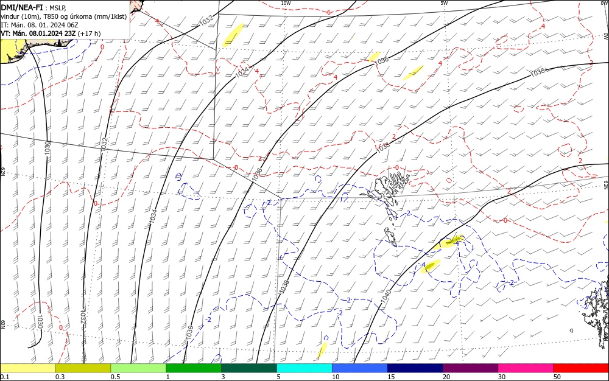Click the legend value '10'

tap(336, 377)
